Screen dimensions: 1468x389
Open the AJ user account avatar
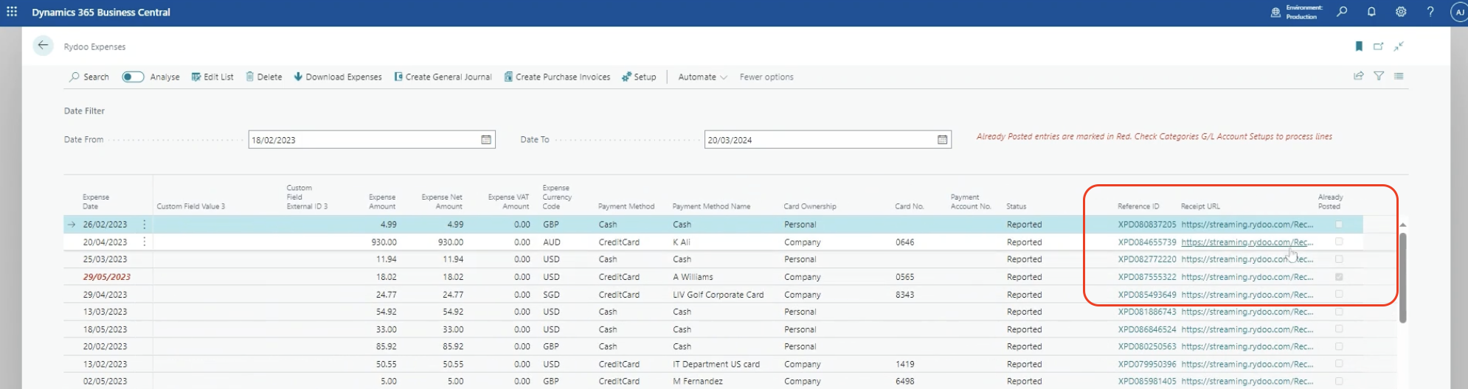pos(1459,13)
